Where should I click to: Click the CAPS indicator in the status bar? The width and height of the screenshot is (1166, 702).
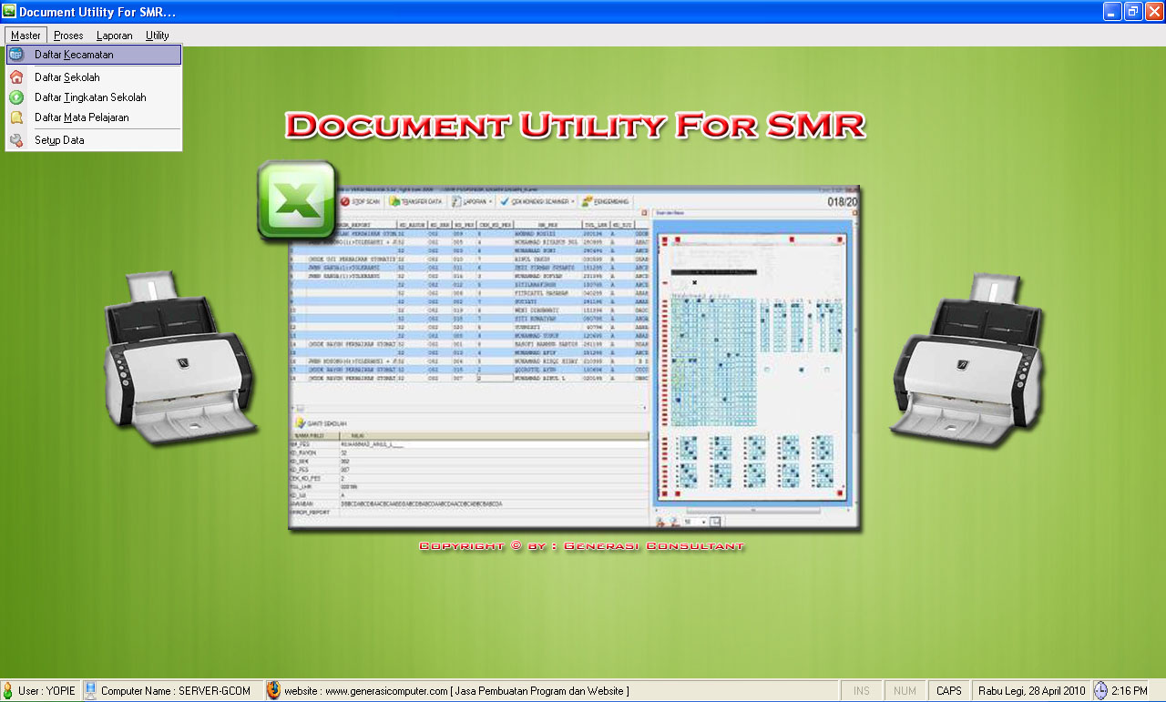click(x=948, y=691)
